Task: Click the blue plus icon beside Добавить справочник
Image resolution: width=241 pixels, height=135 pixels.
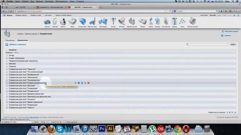Action: pos(7,45)
